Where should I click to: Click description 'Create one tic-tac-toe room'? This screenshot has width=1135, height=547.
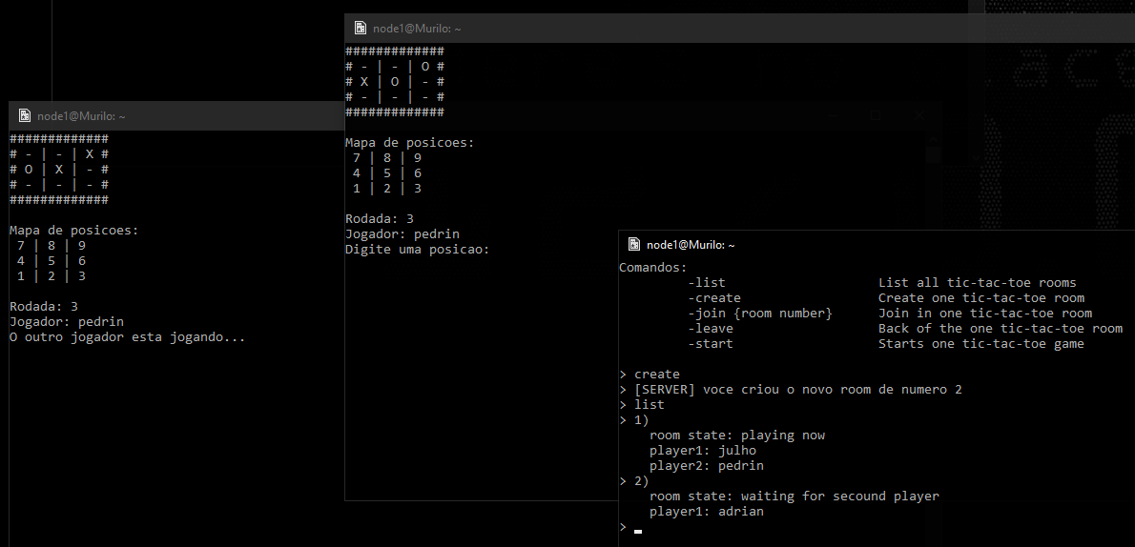click(x=980, y=298)
